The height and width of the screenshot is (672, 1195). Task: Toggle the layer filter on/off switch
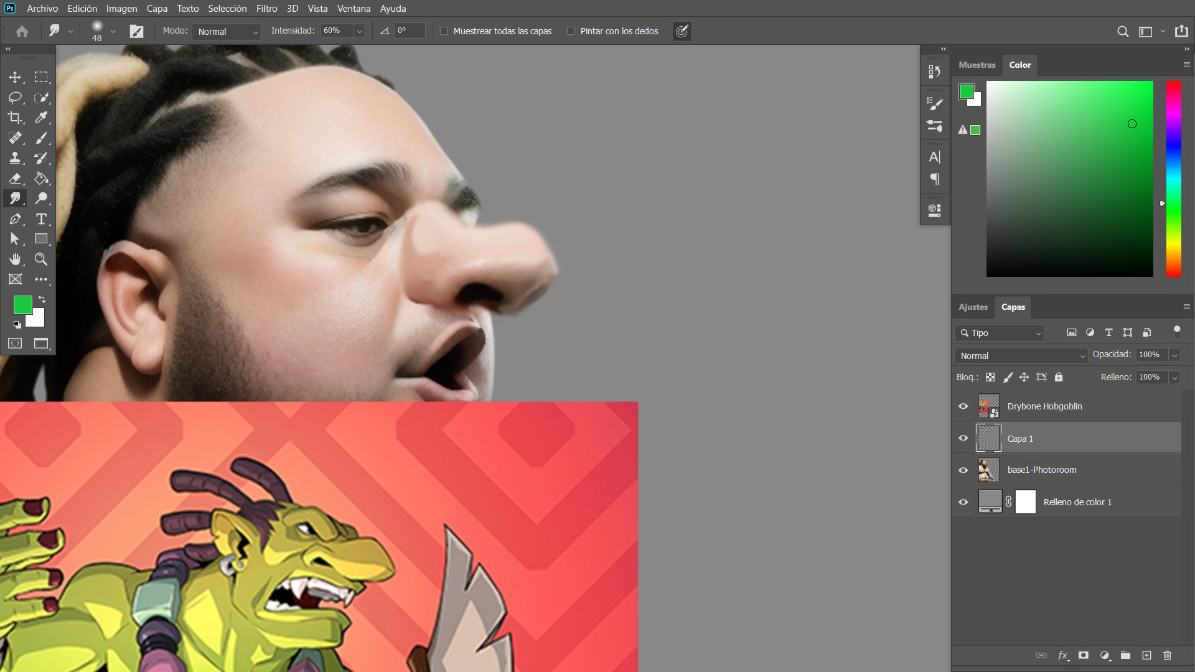pos(1177,332)
